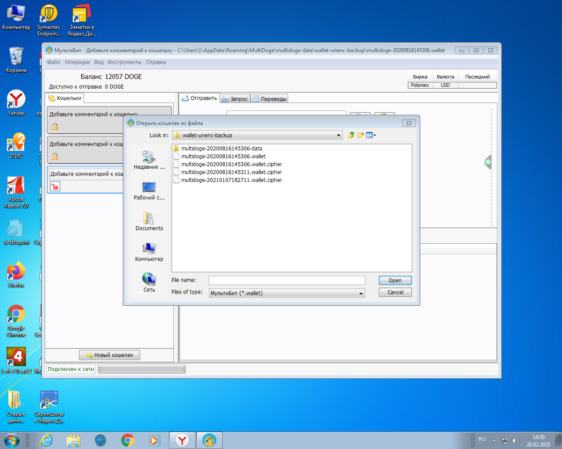Open Google Chrome desktop shortcut
This screenshot has height=449, width=562.
16,321
